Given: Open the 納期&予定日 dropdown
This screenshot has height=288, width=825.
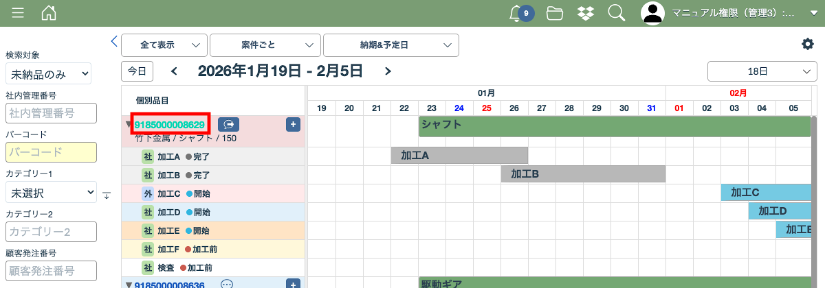Looking at the screenshot, I should (390, 45).
